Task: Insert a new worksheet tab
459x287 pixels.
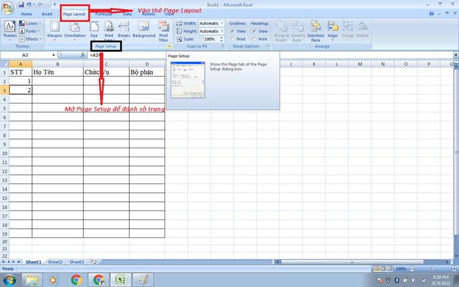Action: (x=94, y=262)
